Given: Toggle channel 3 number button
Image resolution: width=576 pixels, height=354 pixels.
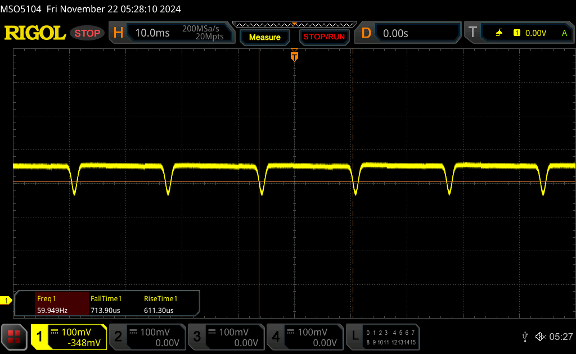Looking at the screenshot, I should pos(197,337).
